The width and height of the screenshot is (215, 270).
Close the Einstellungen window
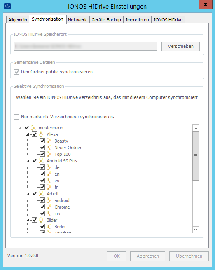[206, 5]
